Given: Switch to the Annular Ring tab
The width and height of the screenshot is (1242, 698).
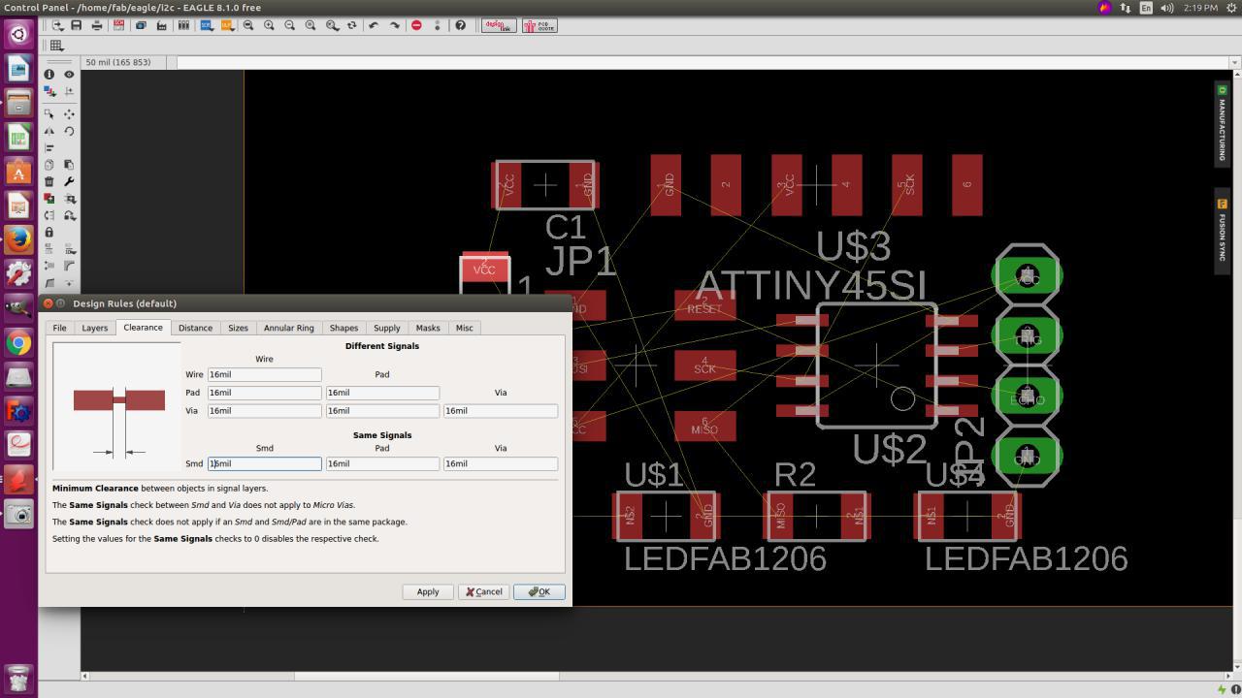Looking at the screenshot, I should (289, 328).
